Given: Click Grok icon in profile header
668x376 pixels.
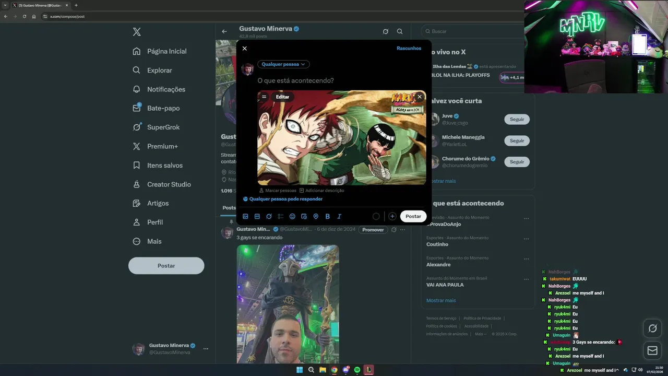Looking at the screenshot, I should coord(385,31).
